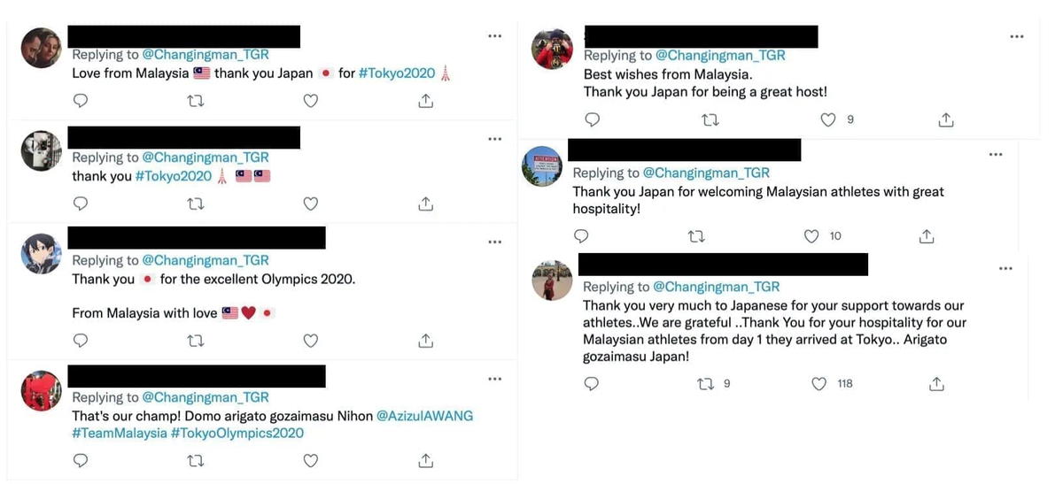
Task: Open more options on 'That's our champ!' tweet
Action: (495, 379)
